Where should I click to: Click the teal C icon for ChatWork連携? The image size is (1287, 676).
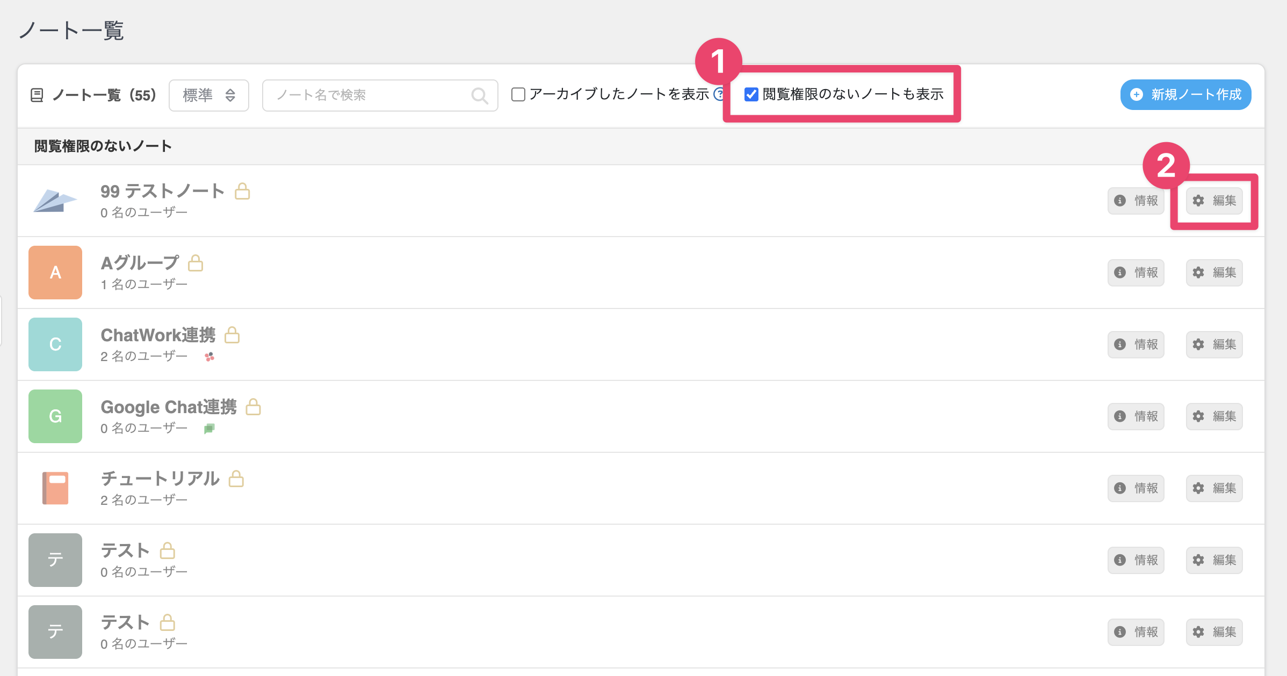[55, 344]
